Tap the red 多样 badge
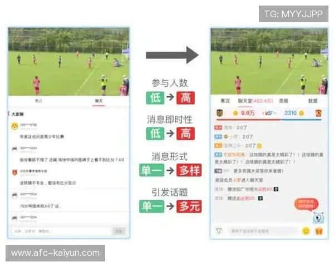This screenshot has height=267, width=334. point(189,170)
